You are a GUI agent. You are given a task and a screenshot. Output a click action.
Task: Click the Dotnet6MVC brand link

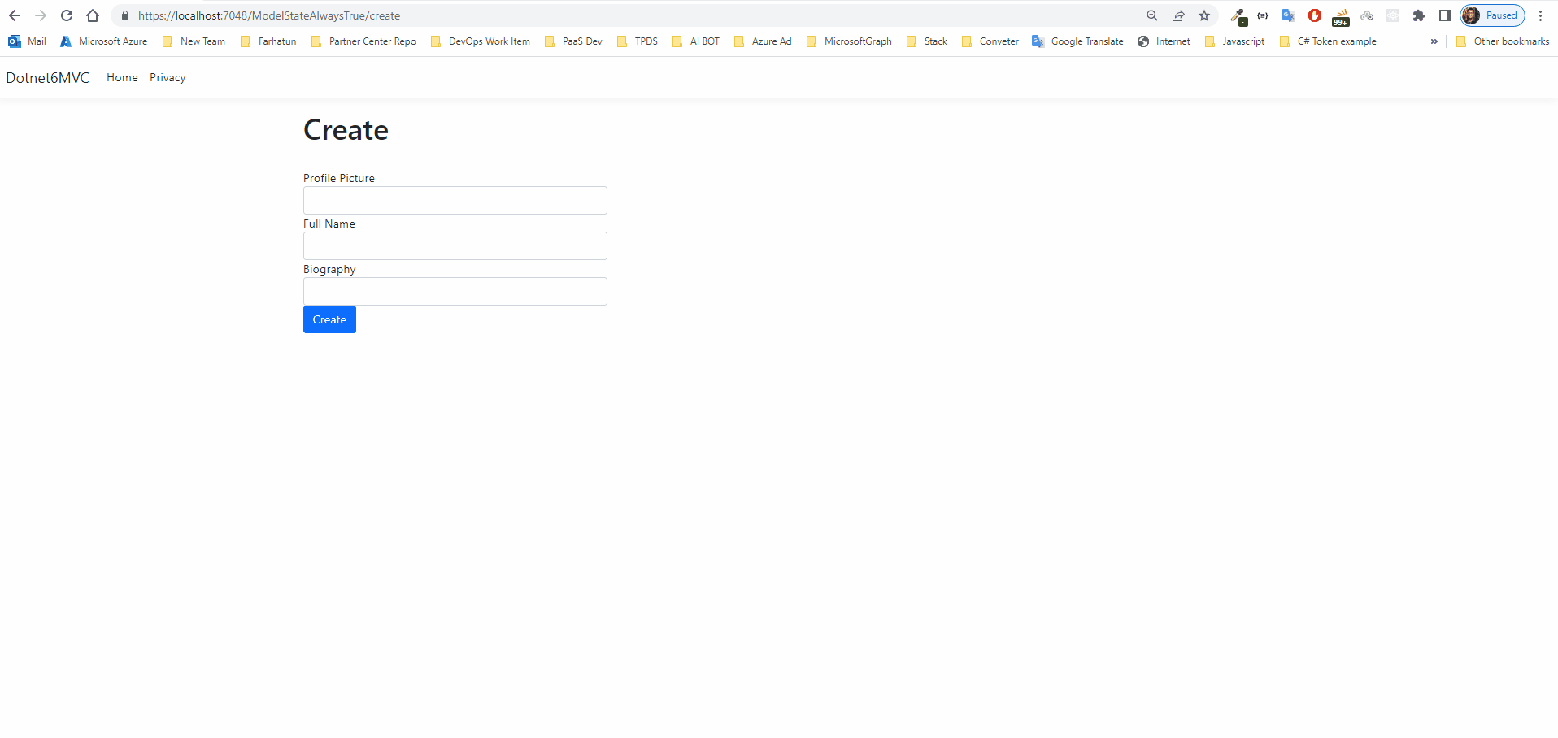[47, 77]
